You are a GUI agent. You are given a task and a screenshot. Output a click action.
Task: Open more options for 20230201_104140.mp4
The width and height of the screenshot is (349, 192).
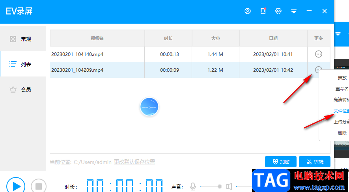[319, 54]
